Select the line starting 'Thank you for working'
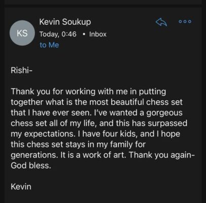This screenshot has height=203, width=206. [x=88, y=91]
